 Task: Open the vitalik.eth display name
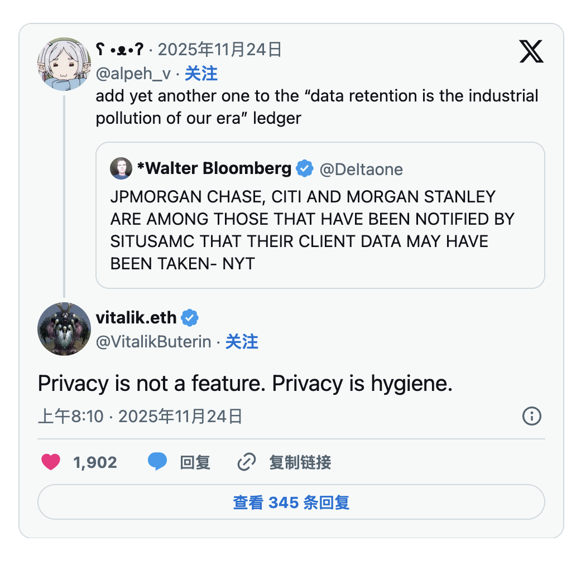[x=136, y=318]
